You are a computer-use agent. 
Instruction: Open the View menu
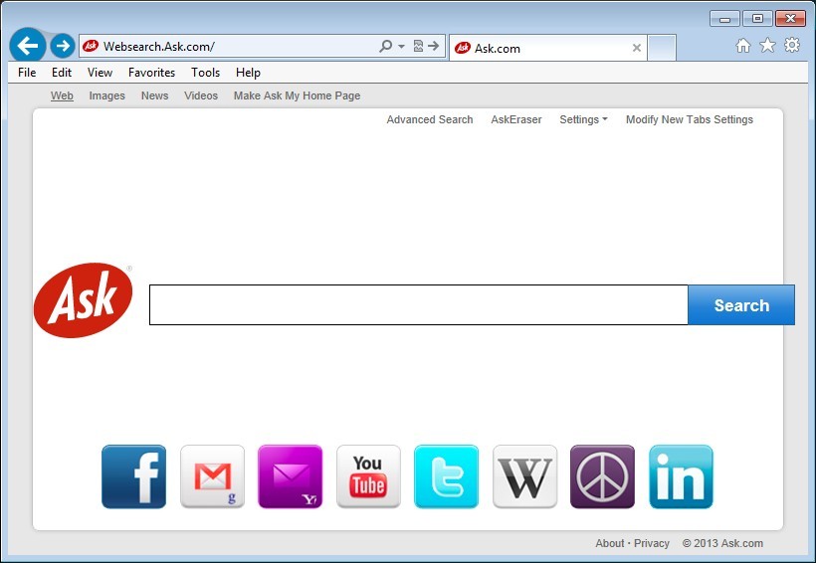point(100,73)
